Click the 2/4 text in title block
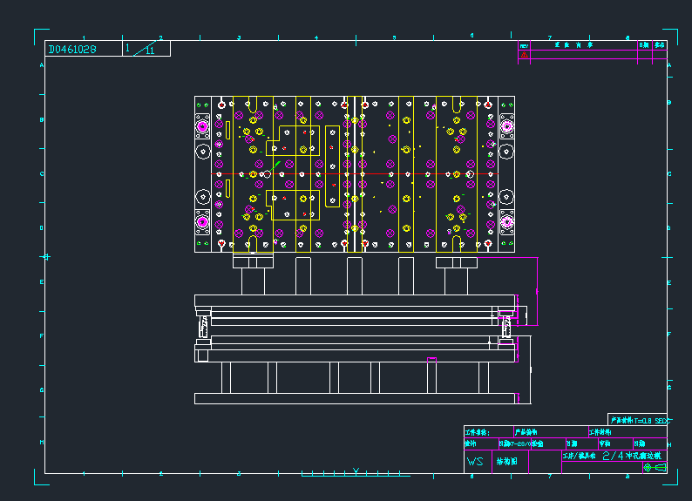 (613, 456)
